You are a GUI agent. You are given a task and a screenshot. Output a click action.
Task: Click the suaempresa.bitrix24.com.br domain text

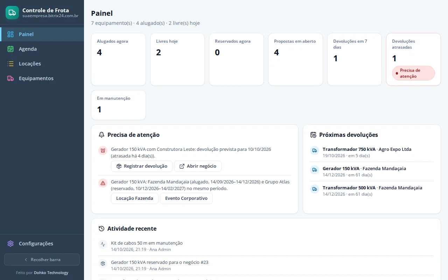coord(50,16)
